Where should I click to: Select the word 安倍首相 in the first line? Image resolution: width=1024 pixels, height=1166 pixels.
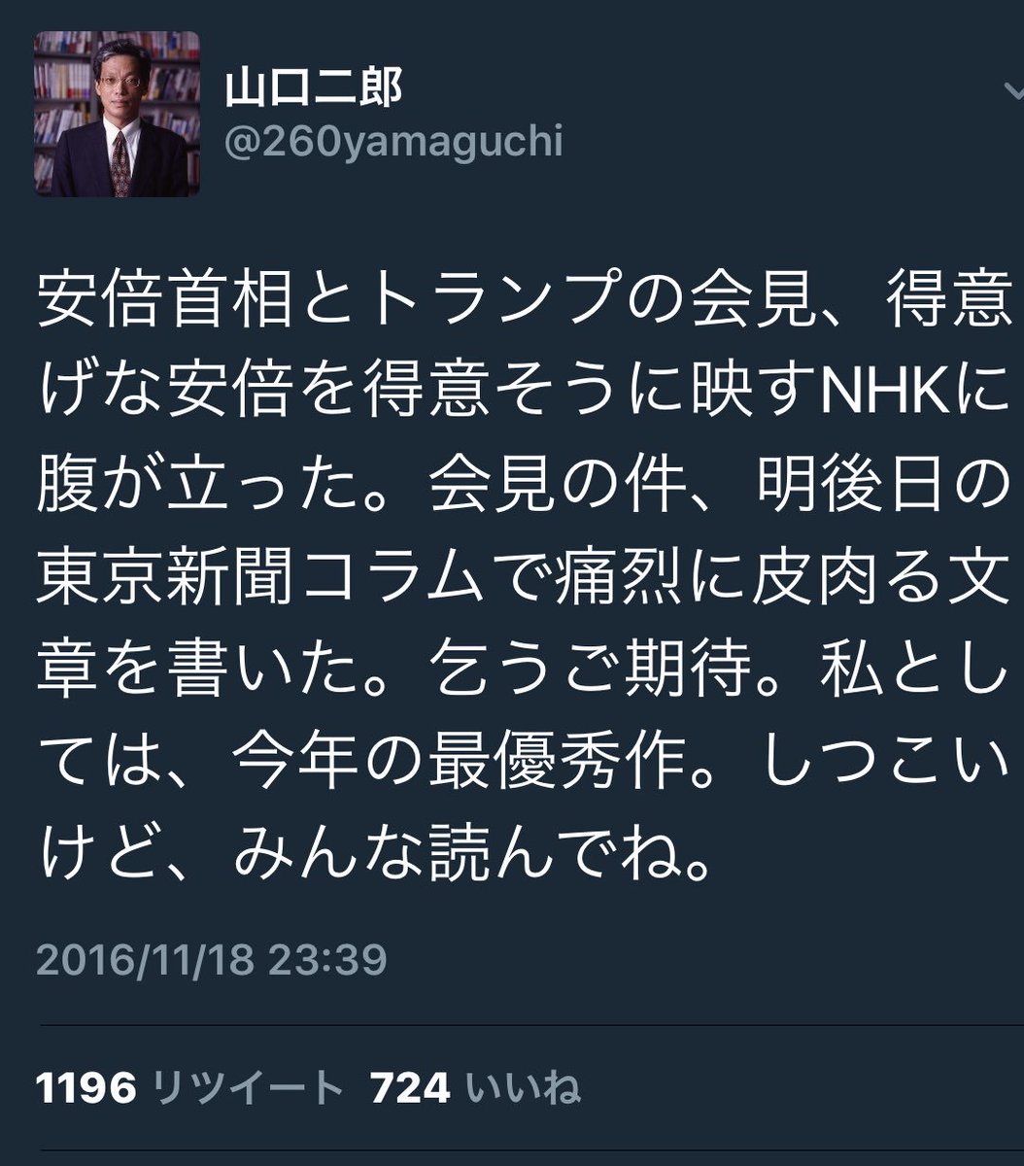click(163, 305)
